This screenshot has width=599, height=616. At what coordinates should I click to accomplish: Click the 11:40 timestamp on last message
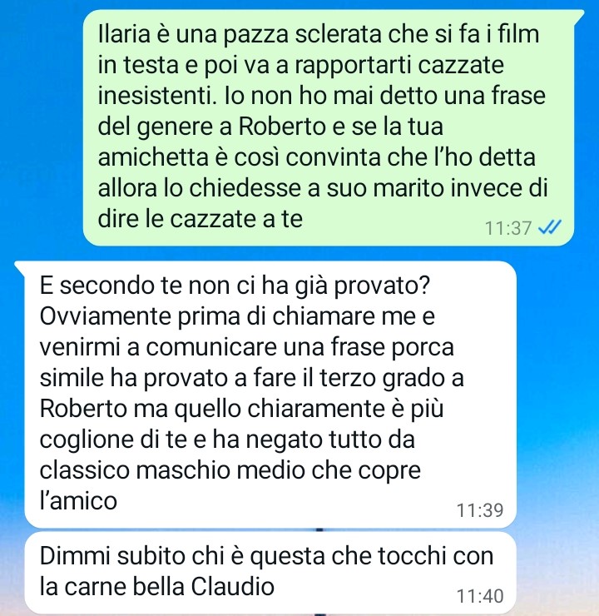click(x=480, y=596)
